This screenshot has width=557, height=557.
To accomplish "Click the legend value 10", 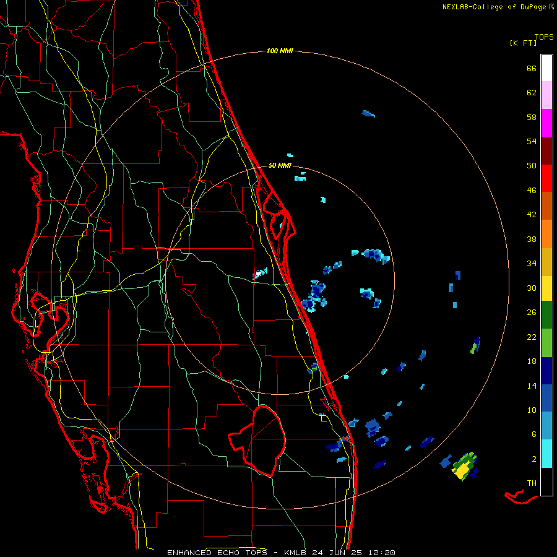I will [532, 410].
